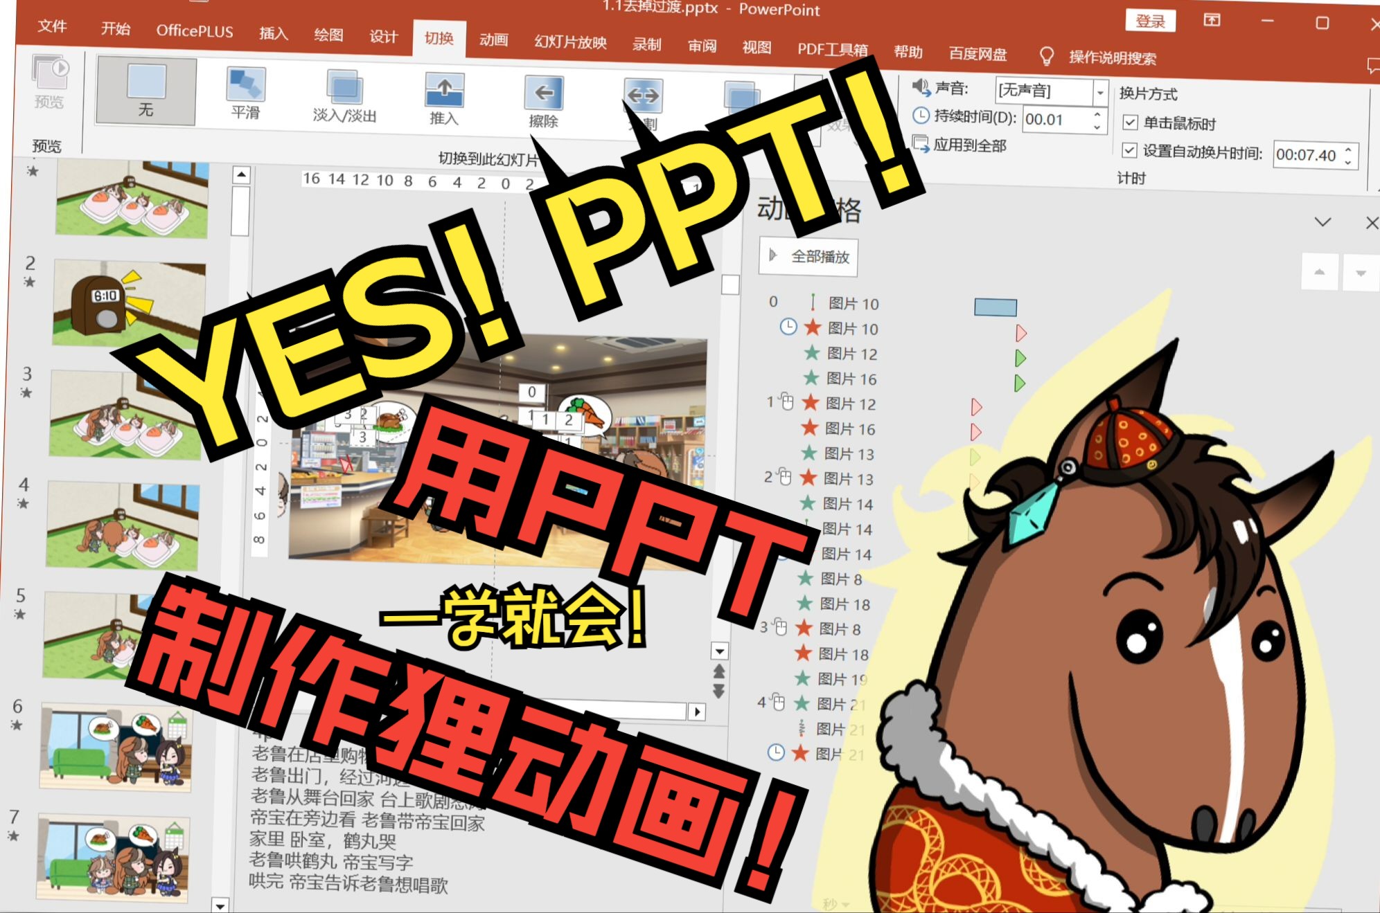Open the 百度网盘 tab

coord(977,54)
